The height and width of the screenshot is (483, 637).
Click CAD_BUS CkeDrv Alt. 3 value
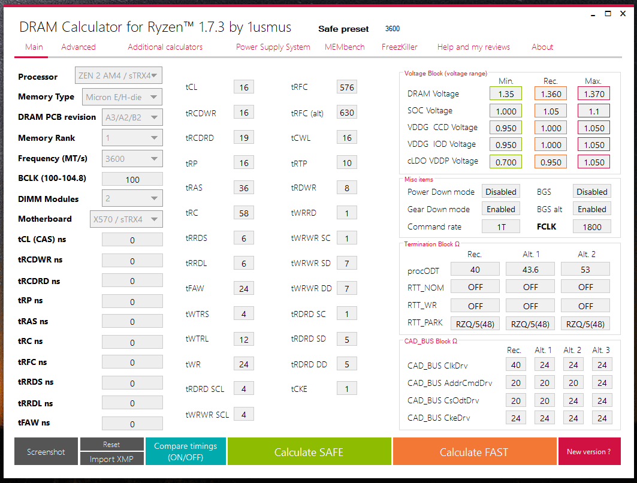click(x=602, y=418)
